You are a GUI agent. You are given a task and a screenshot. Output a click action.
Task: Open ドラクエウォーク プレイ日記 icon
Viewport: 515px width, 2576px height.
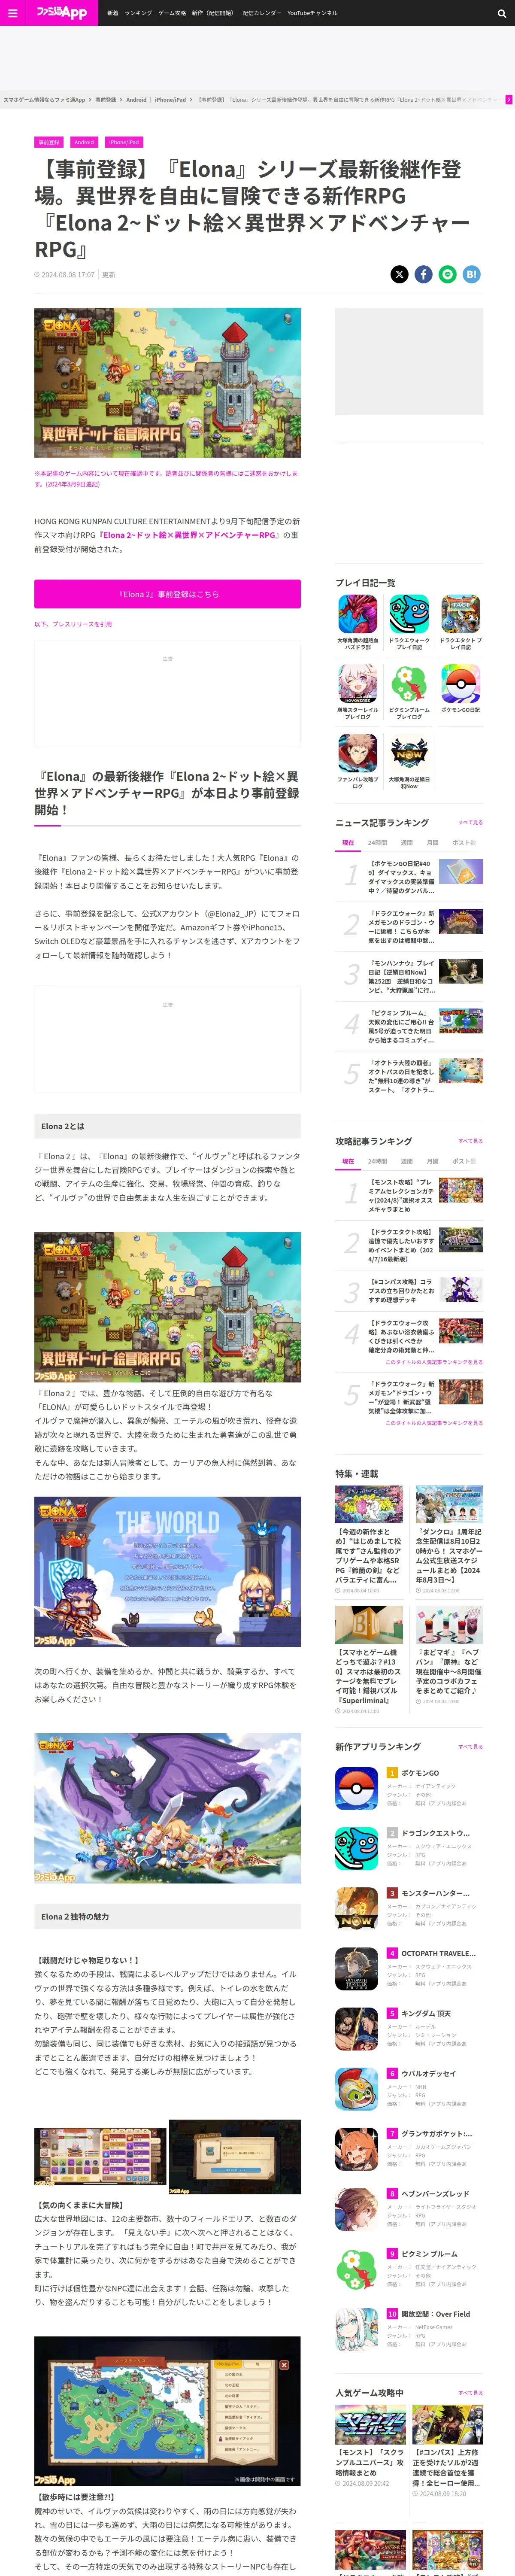point(409,614)
